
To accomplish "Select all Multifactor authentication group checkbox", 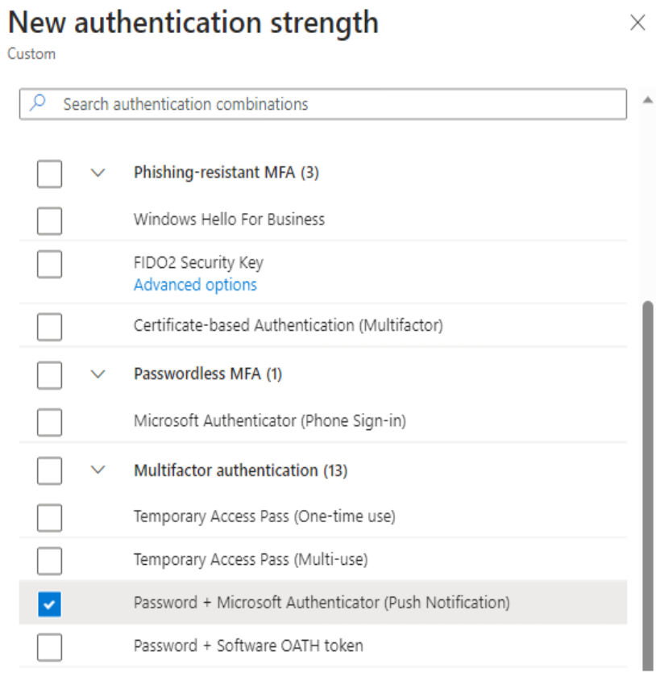I will tap(50, 470).
